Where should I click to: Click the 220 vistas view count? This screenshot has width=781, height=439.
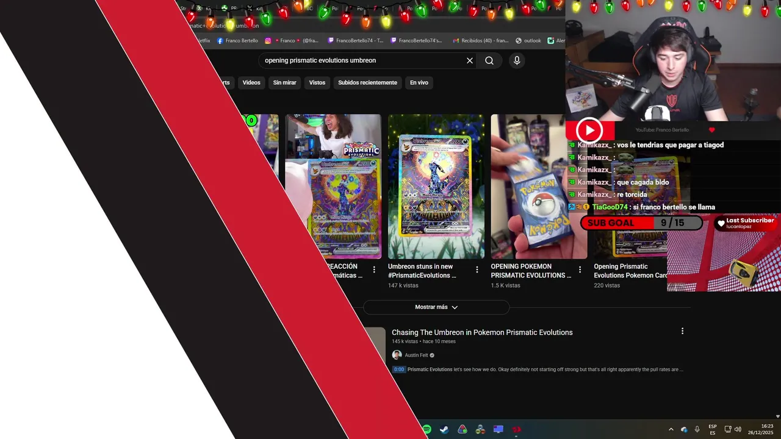tap(606, 285)
